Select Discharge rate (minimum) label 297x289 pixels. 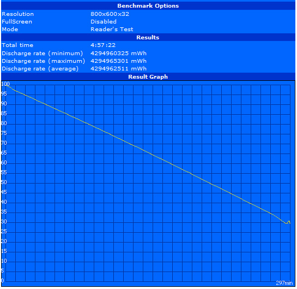[x=43, y=54]
